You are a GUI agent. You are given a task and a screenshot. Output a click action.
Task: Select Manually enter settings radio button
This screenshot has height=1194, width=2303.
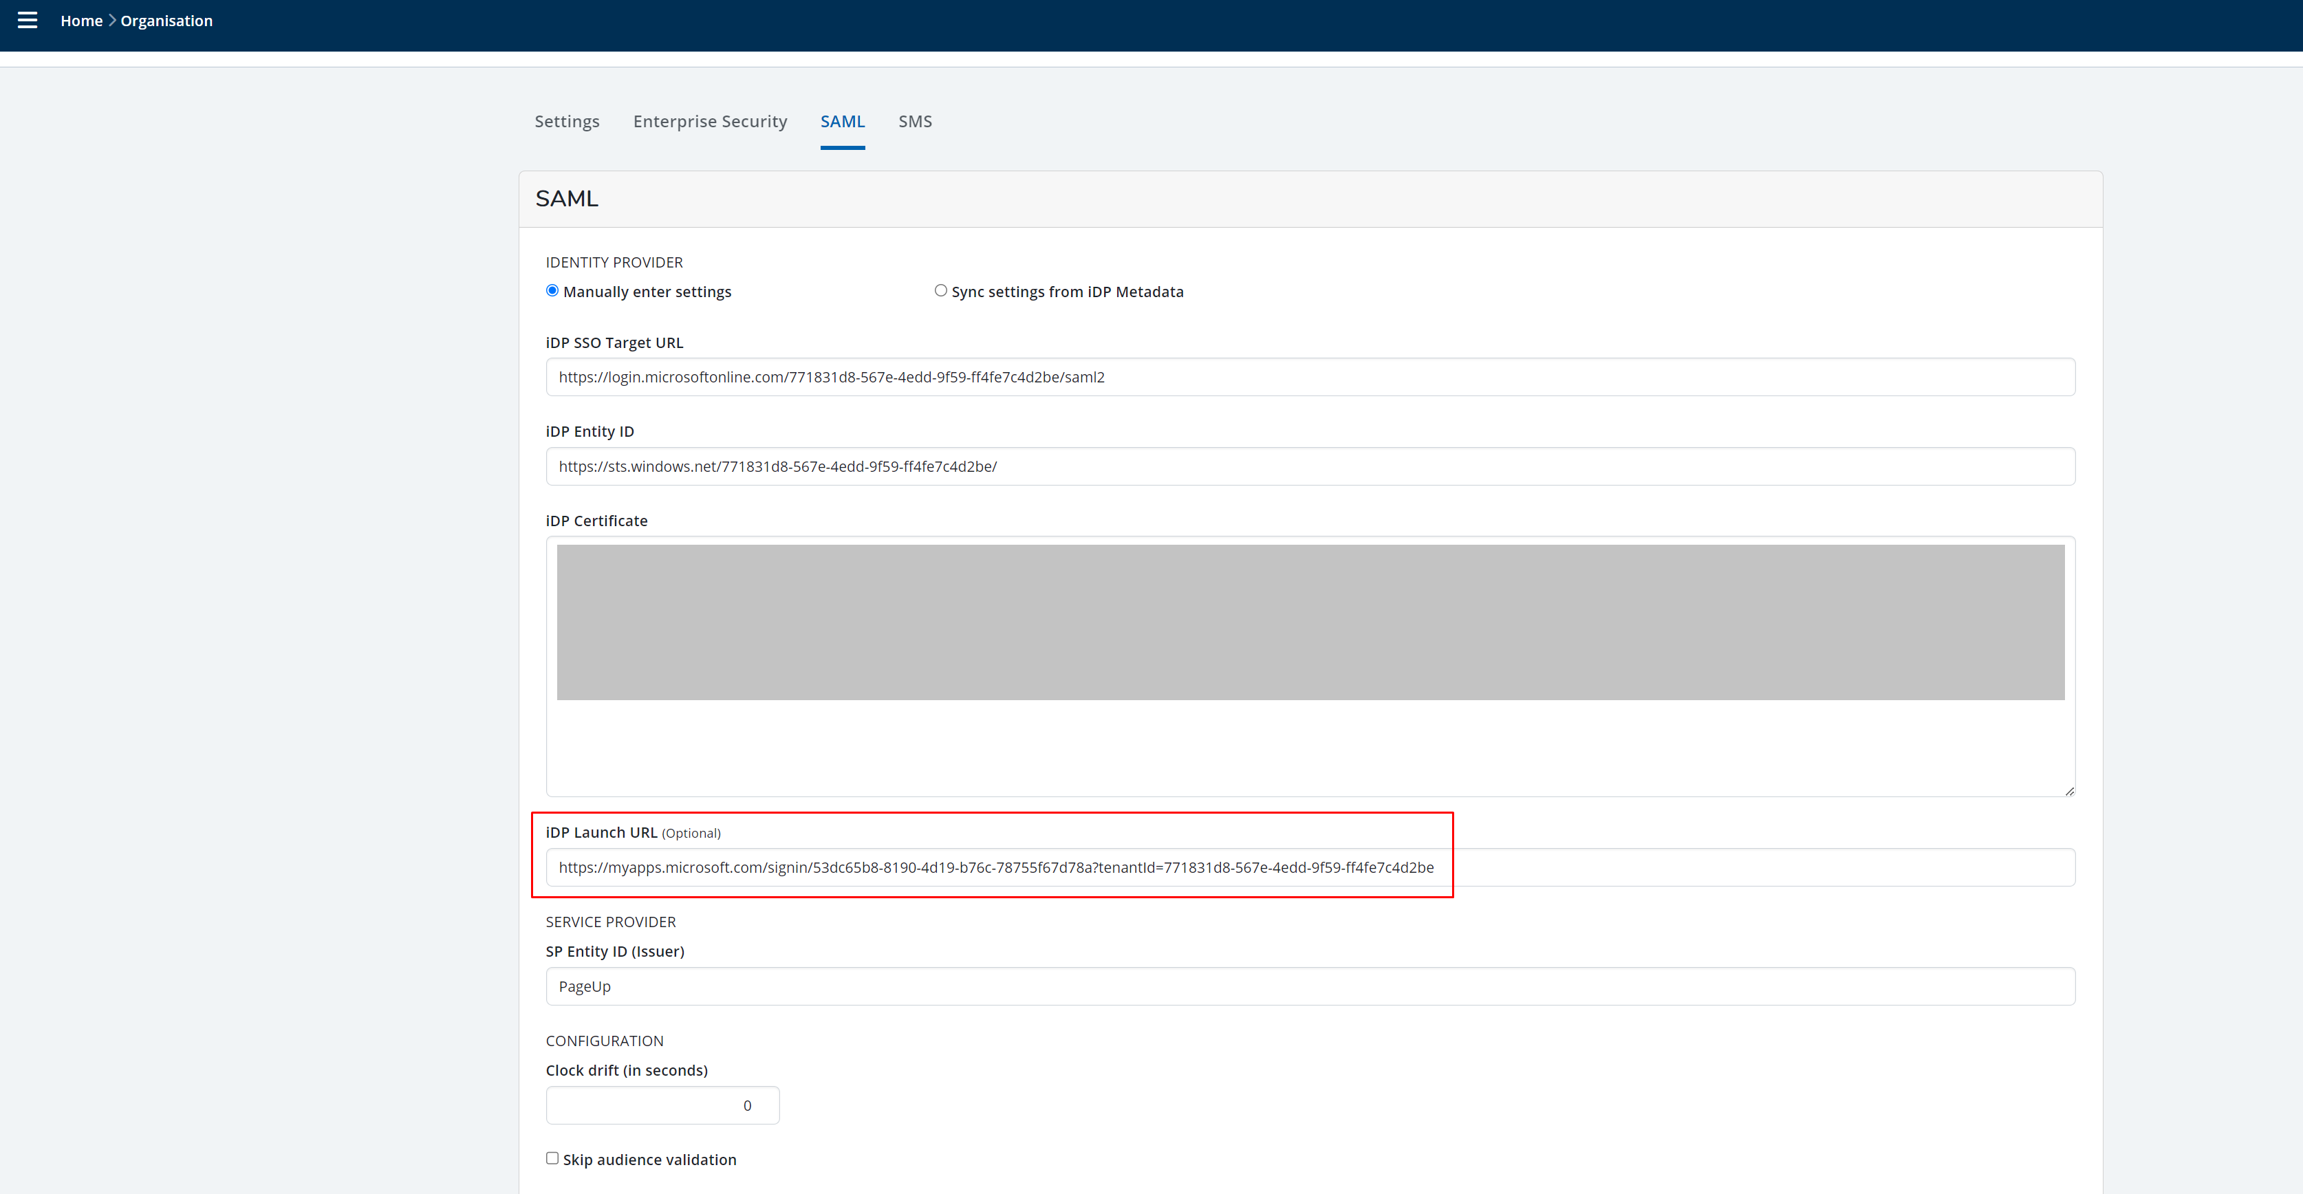click(552, 290)
